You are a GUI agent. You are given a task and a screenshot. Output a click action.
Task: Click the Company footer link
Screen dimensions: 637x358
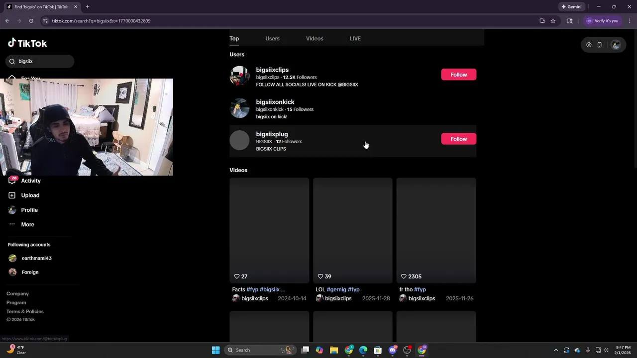17,294
